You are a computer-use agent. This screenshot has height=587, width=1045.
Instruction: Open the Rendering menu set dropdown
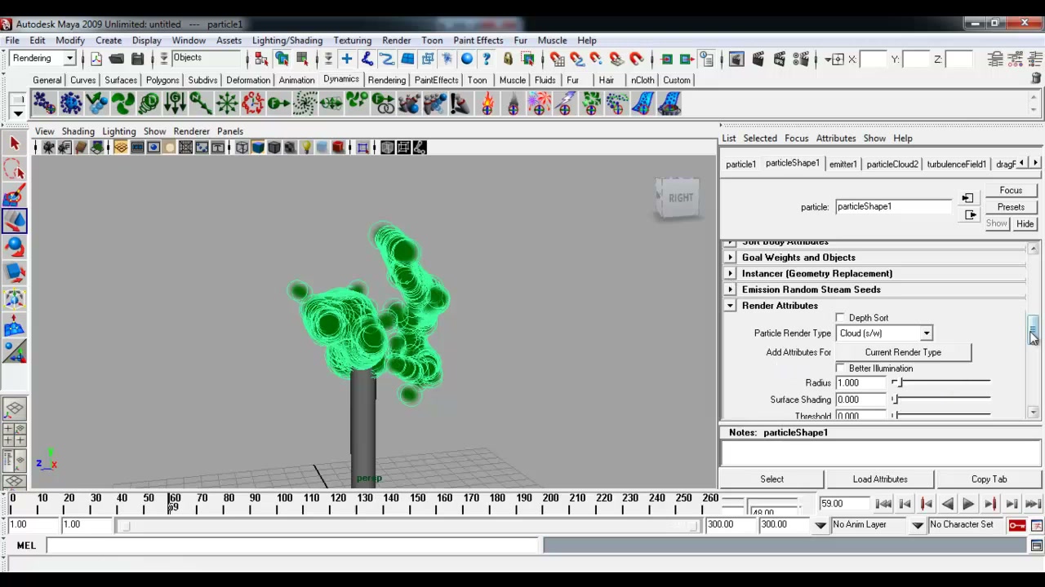click(42, 59)
